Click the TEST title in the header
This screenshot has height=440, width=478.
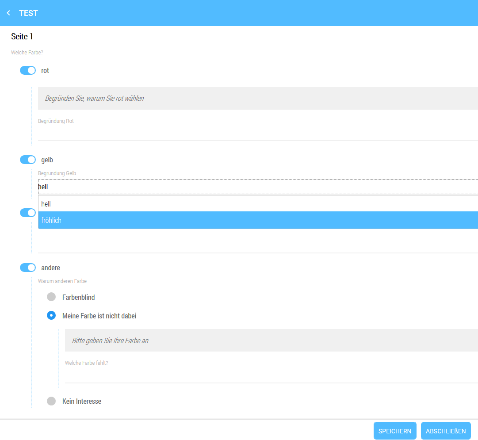[28, 13]
